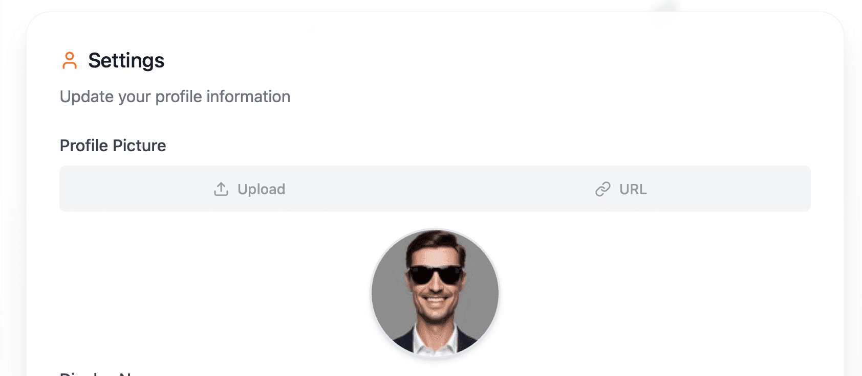Click the "Update your profile information" subtitle
Image resolution: width=862 pixels, height=376 pixels.
tap(175, 97)
